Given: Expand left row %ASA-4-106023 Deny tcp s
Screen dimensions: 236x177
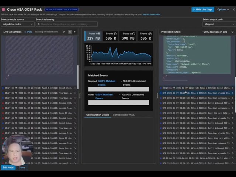Looking at the screenshot, I should (x=75, y=148).
